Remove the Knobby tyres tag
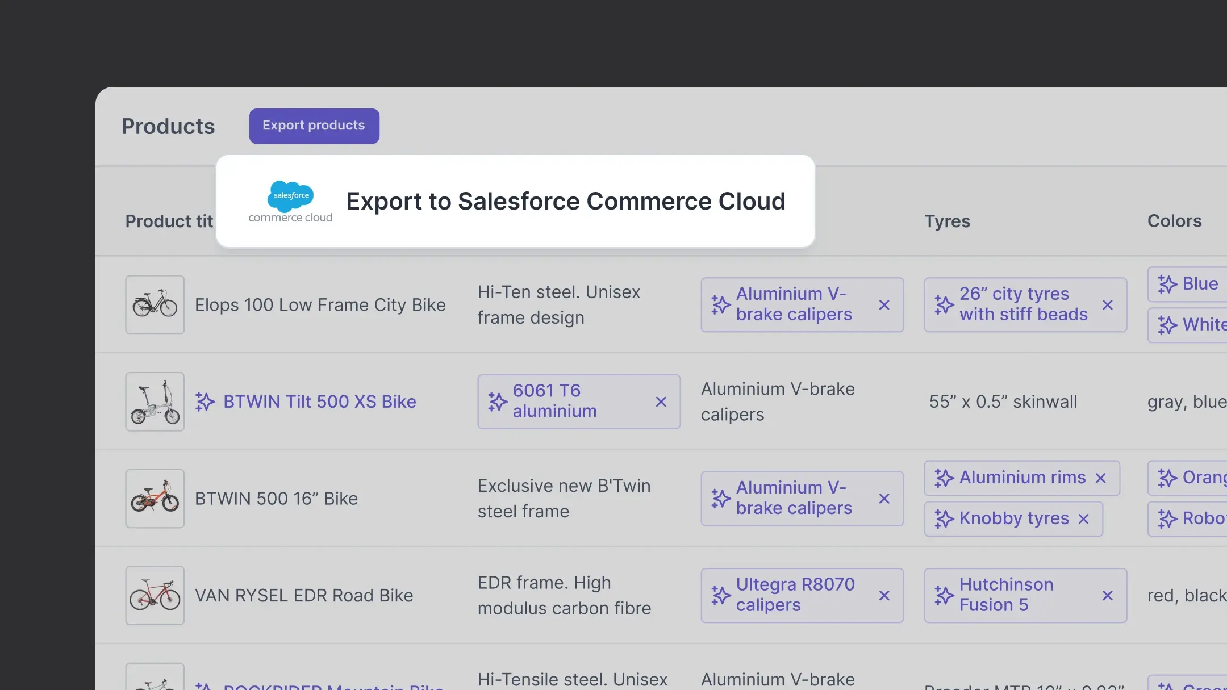Viewport: 1227px width, 690px height. coord(1083,519)
